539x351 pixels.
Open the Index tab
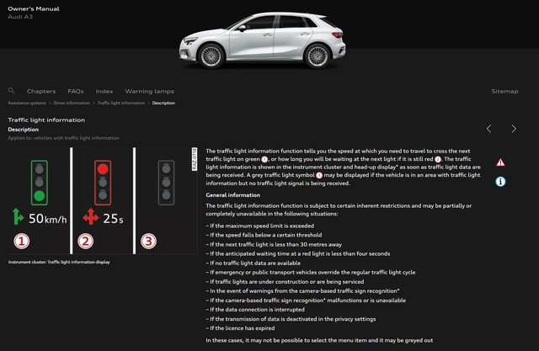tap(104, 91)
